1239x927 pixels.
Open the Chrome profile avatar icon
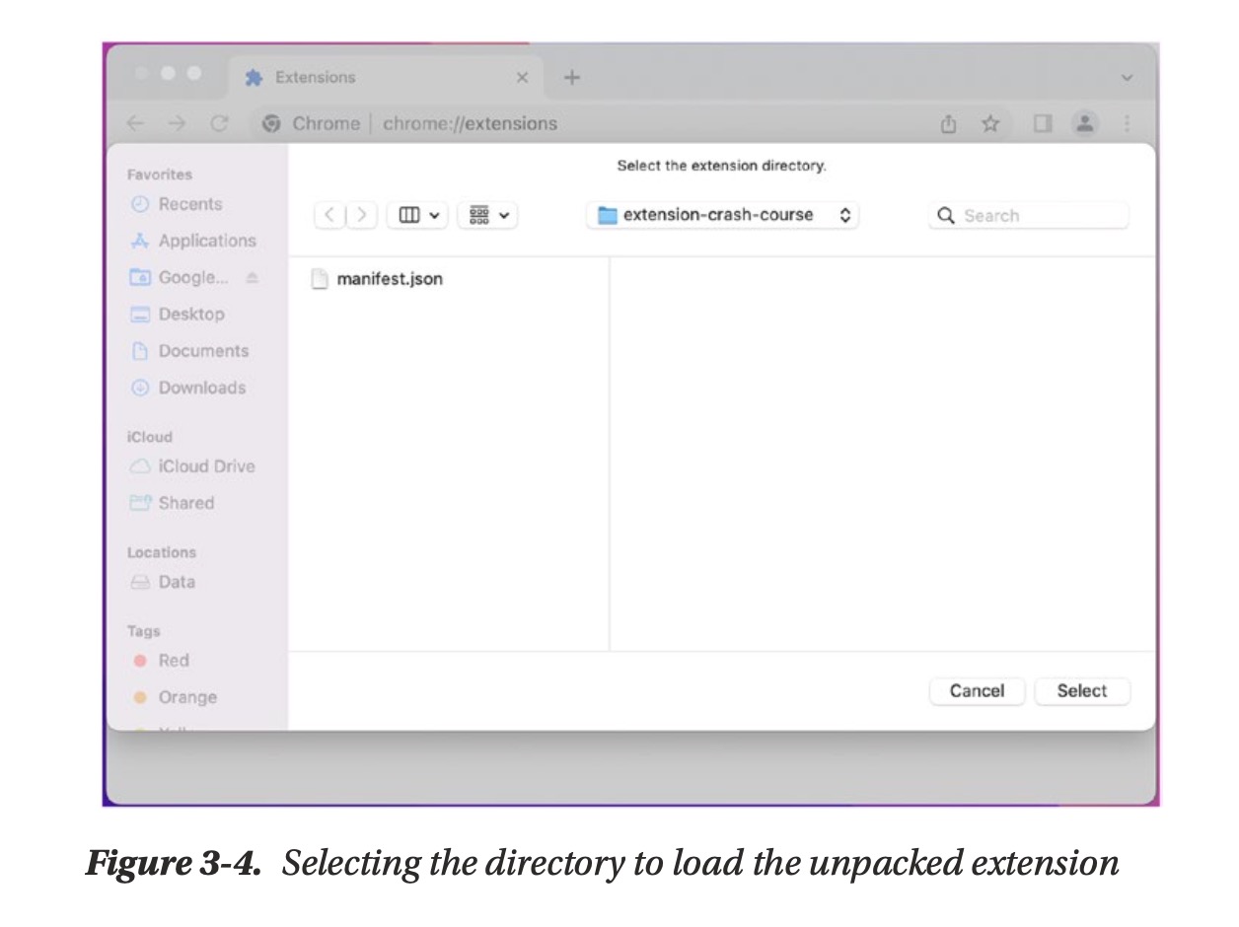(1085, 123)
